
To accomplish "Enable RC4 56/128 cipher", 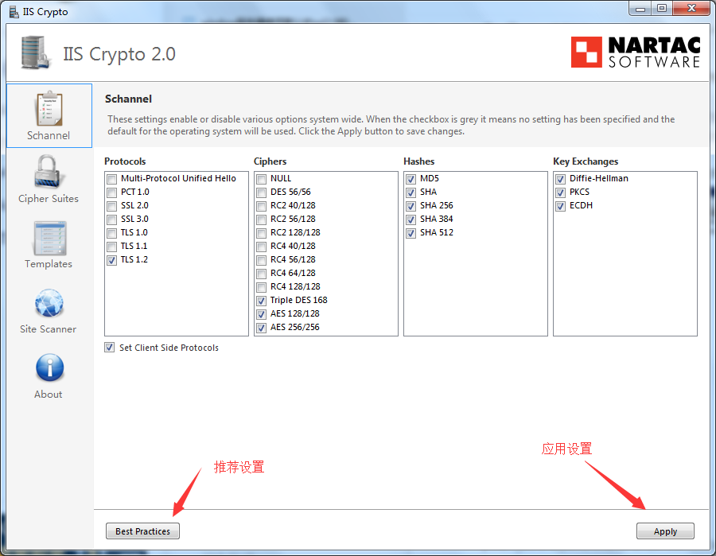I will click(261, 260).
